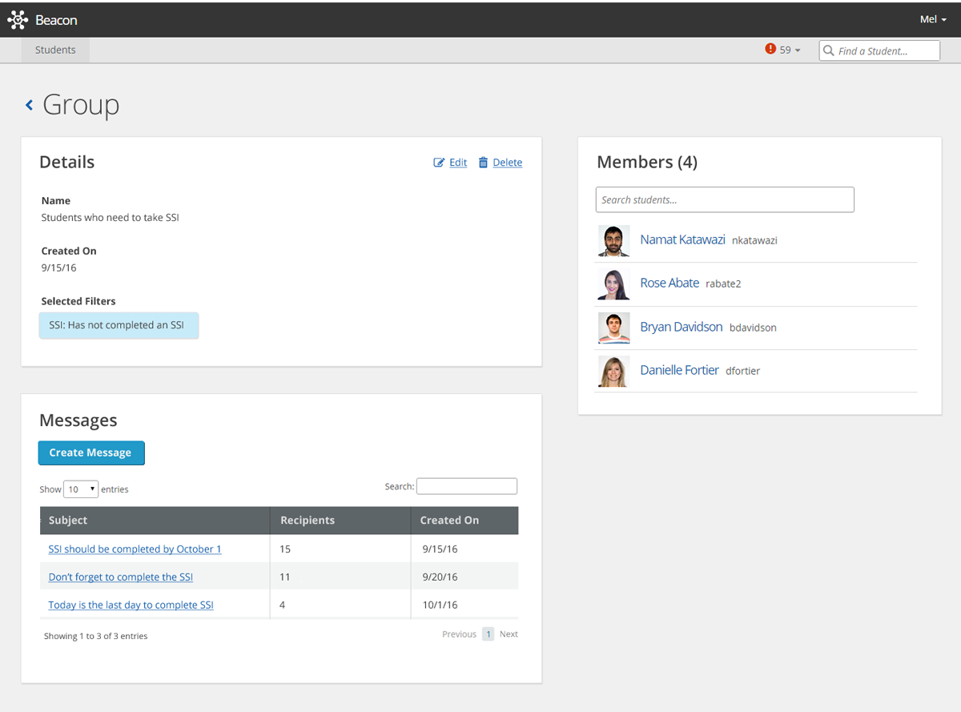This screenshot has height=712, width=961.
Task: Click the back chevron beside Group heading
Action: tap(29, 104)
